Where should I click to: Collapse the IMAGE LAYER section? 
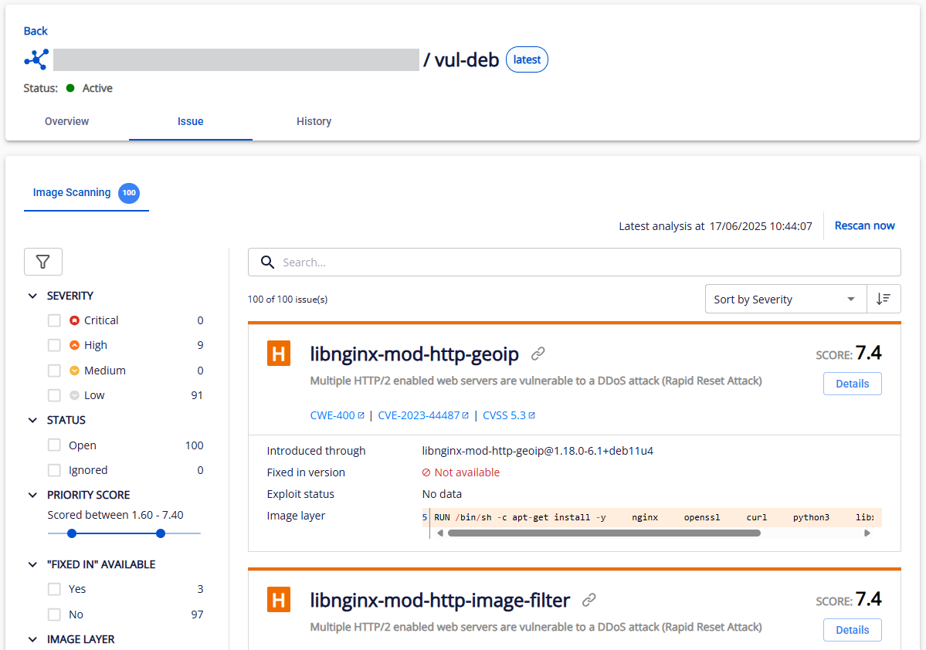32,639
